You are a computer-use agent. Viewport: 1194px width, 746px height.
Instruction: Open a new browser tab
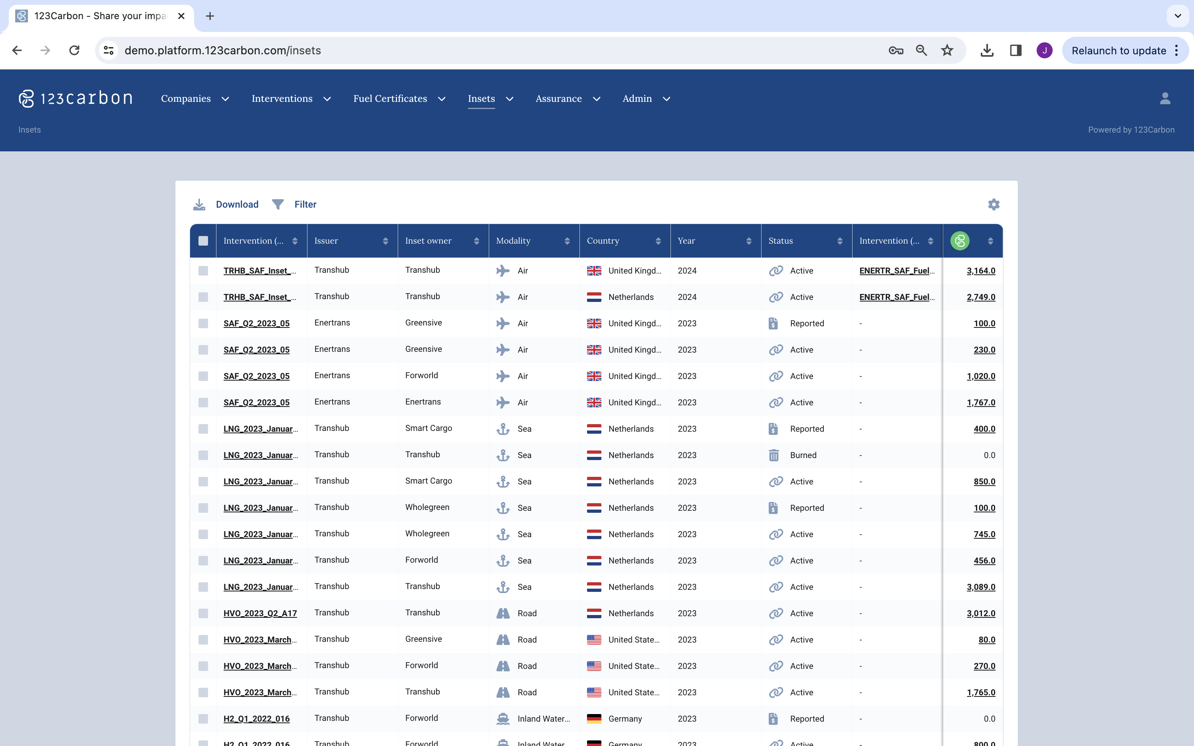[x=210, y=16]
